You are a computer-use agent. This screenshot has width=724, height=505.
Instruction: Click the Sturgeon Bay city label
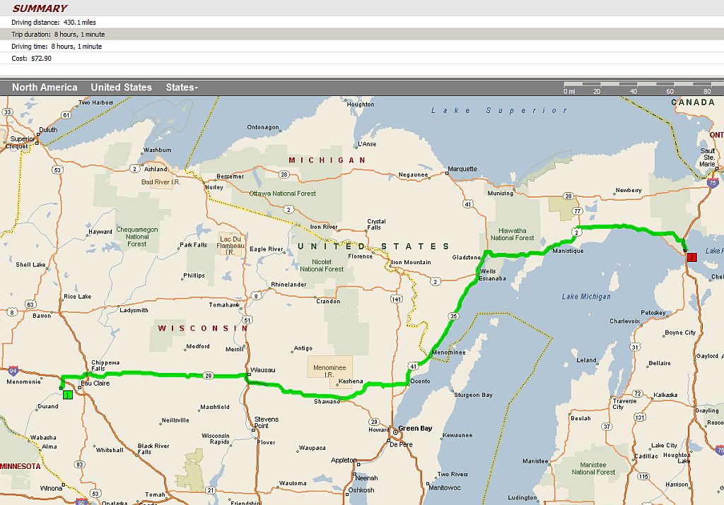click(473, 395)
